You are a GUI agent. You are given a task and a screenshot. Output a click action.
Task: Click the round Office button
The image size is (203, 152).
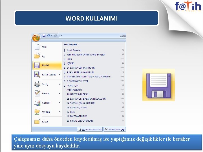pos(36,37)
